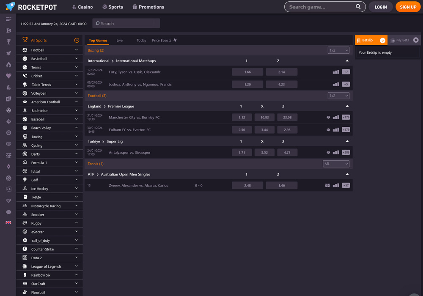Screen dimensions: 423x296
Task: Click the Golf sport icon
Action: tap(25, 180)
